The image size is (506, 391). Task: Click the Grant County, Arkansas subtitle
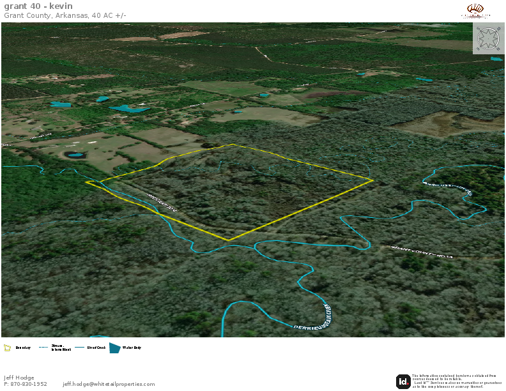tap(65, 15)
